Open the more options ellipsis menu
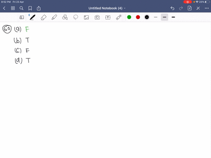 pos(207,8)
